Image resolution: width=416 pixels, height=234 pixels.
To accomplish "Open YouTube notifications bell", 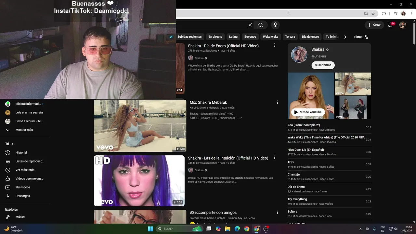I will [391, 25].
